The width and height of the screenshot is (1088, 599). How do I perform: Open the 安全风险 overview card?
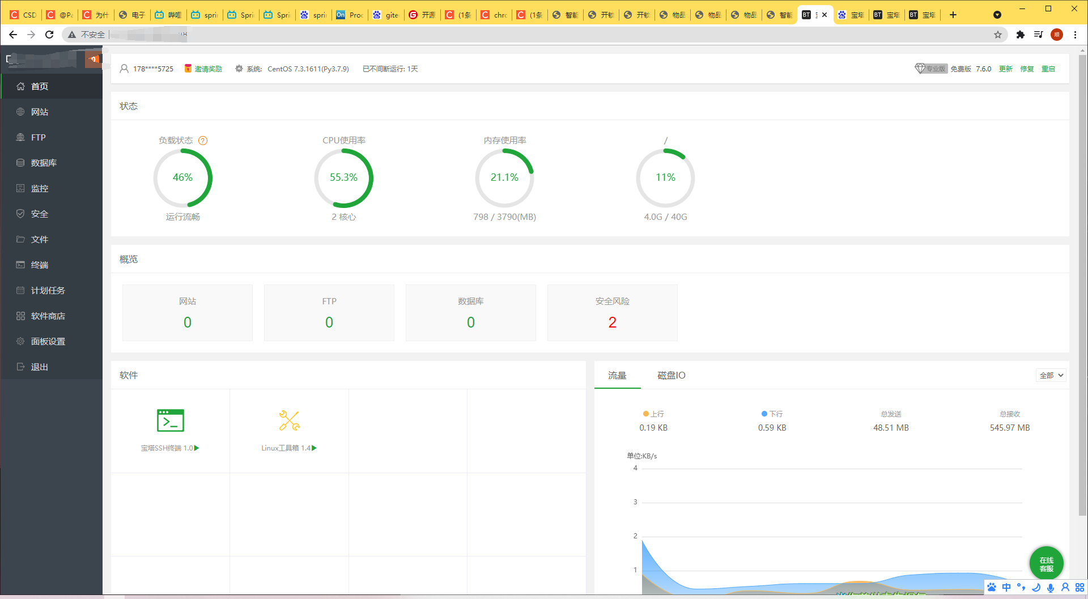point(612,312)
